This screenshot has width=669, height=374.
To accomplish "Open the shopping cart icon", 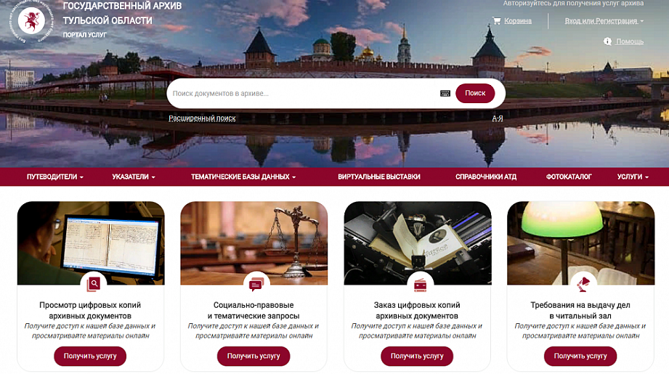I will [496, 20].
